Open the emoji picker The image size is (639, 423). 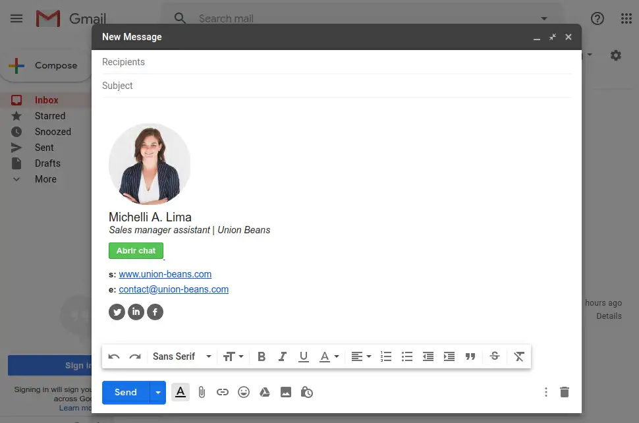(x=244, y=392)
